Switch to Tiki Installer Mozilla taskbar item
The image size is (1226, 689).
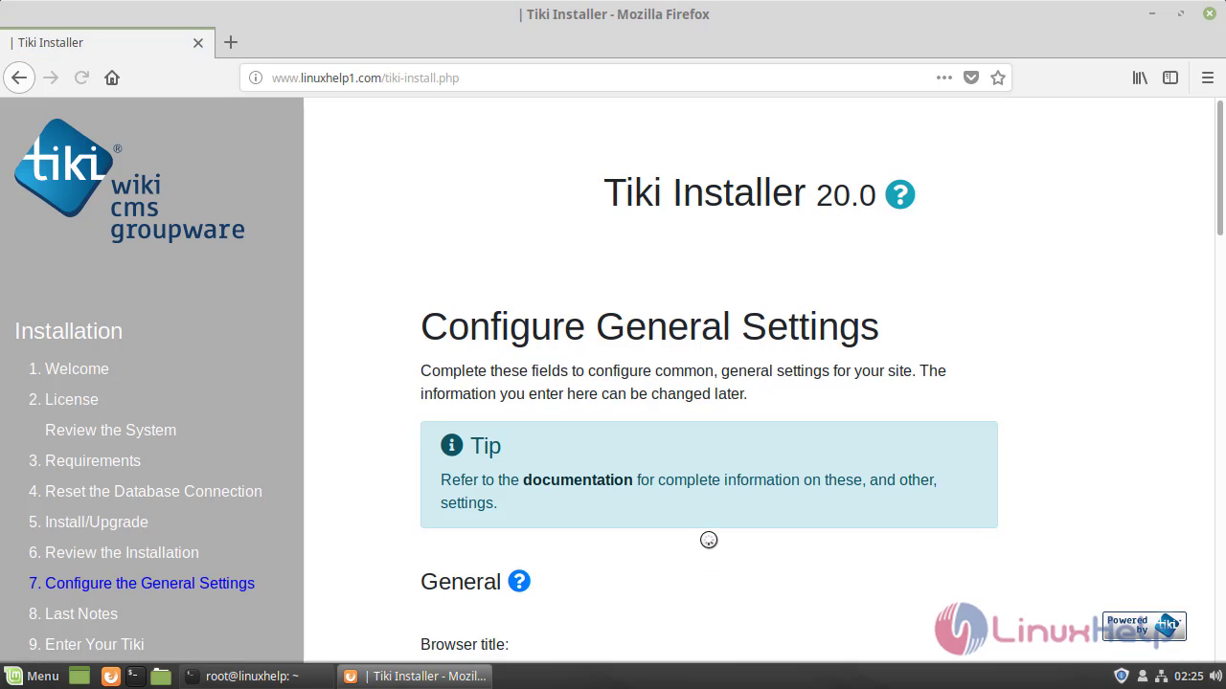416,676
